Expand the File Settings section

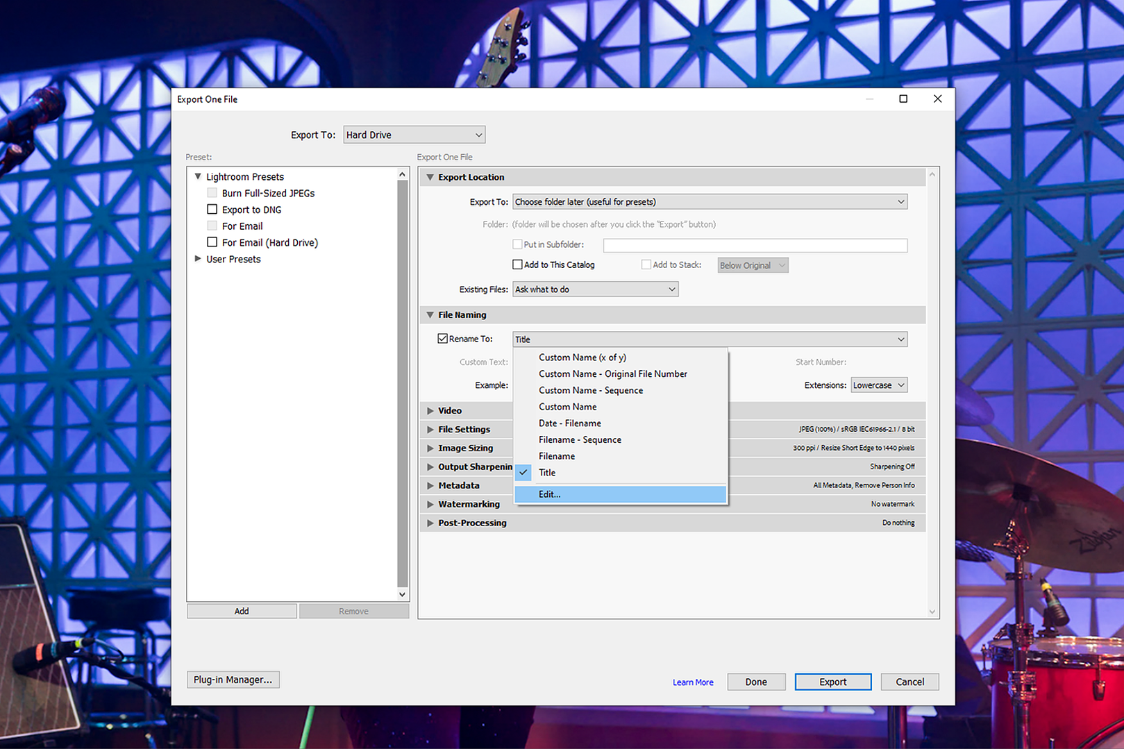[x=430, y=430]
